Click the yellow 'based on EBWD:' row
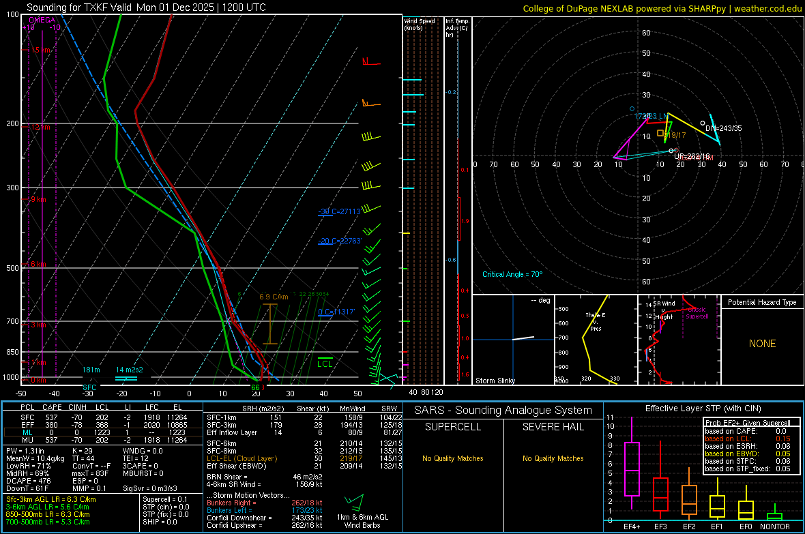This screenshot has height=534, width=805. coord(748,454)
